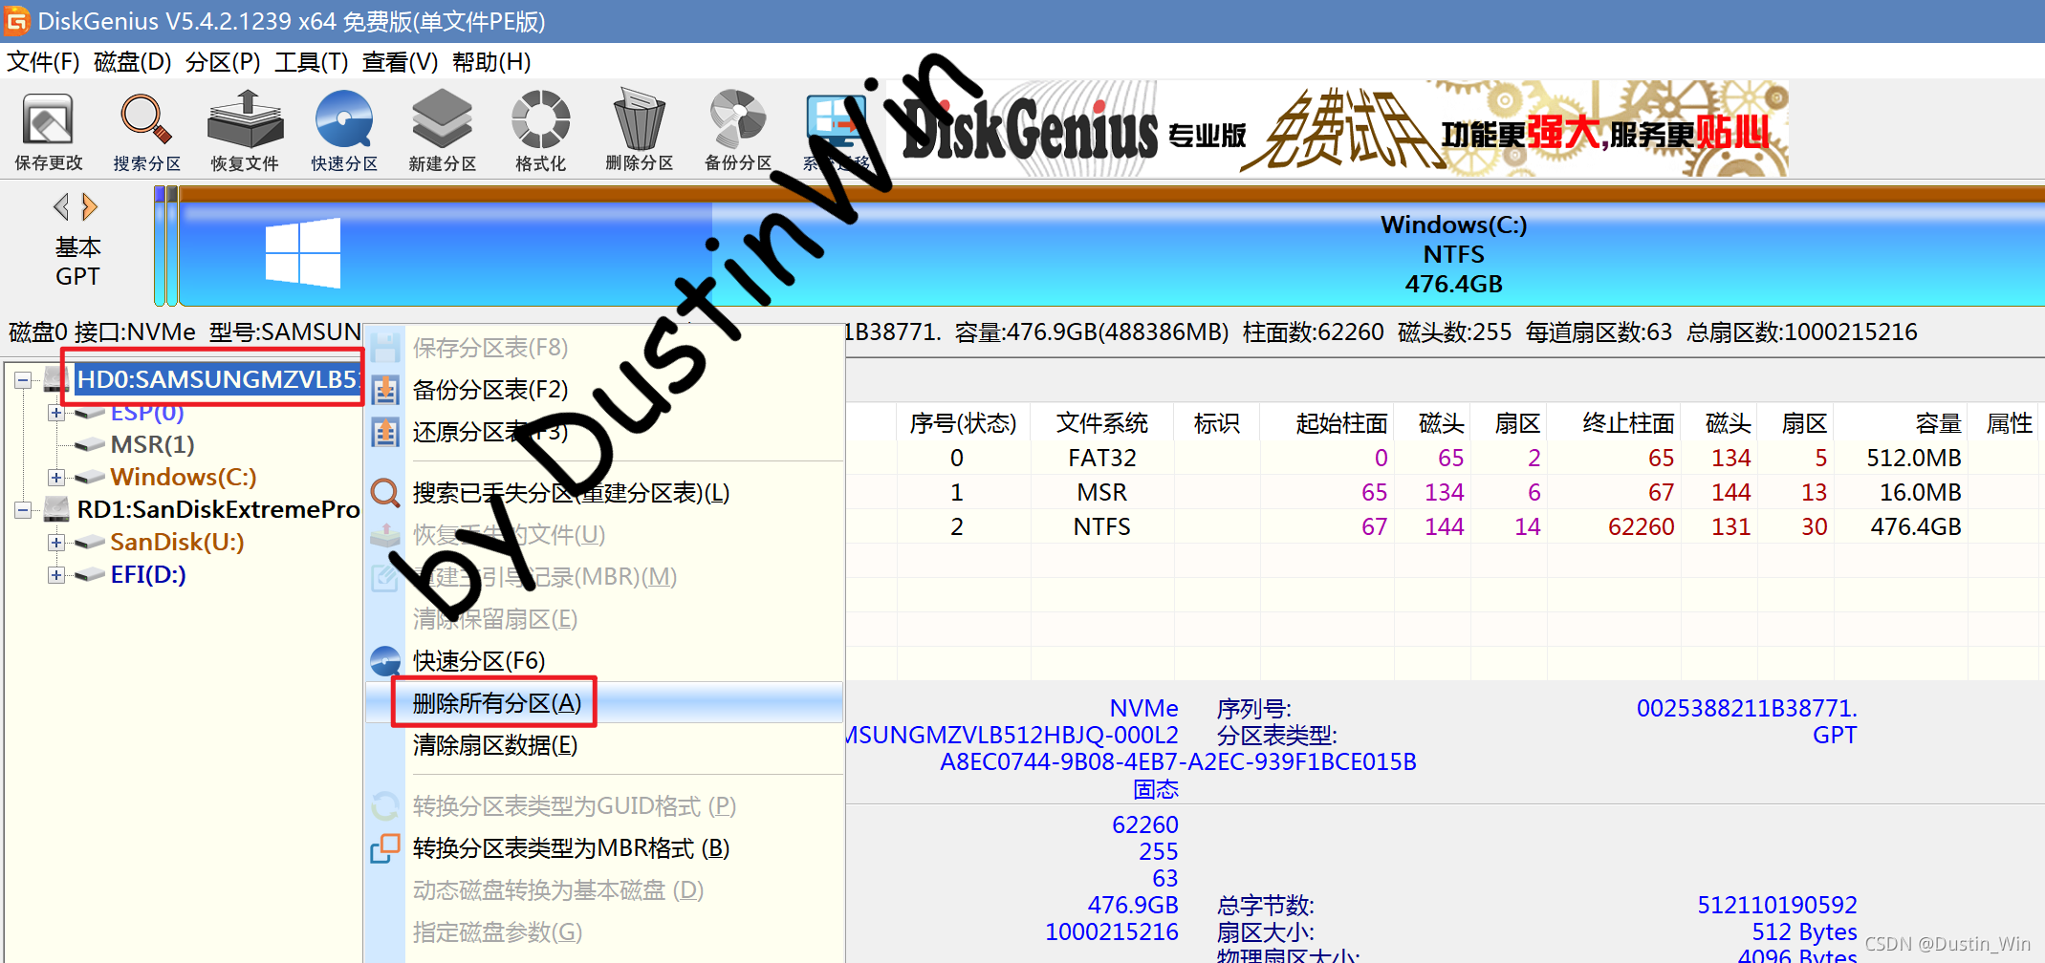Screen dimensions: 2045x963
Task: Open the 查看(V) menu
Action: pyautogui.click(x=400, y=62)
